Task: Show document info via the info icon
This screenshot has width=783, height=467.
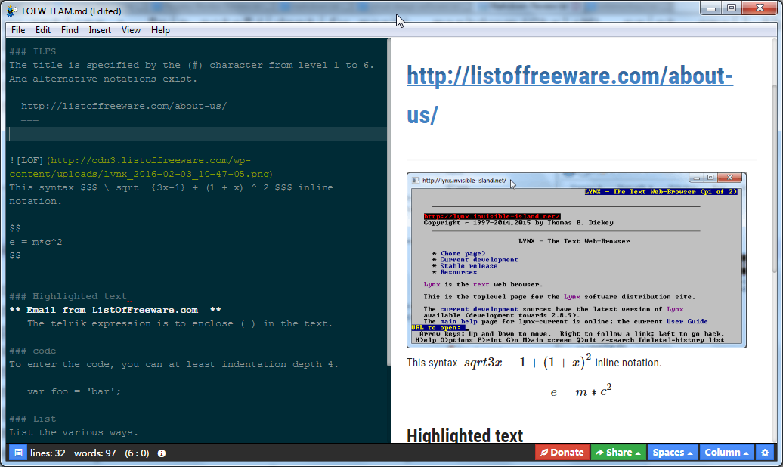Action: [161, 453]
